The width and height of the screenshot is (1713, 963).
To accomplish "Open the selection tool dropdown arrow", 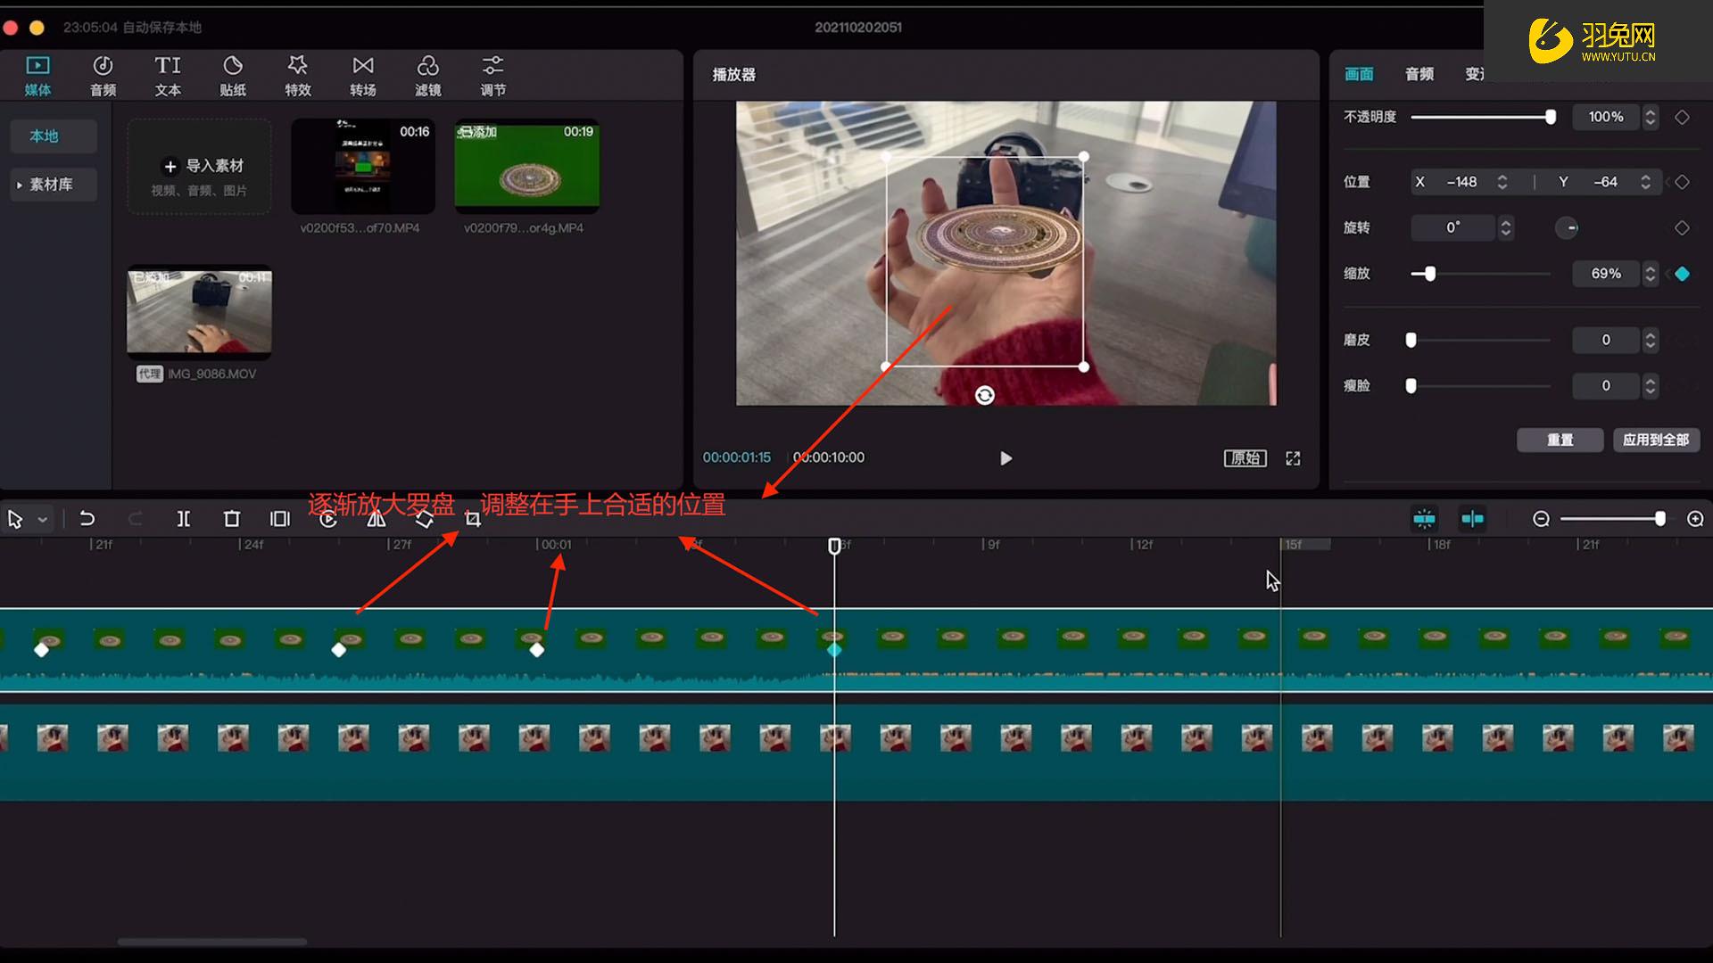I will pos(42,519).
